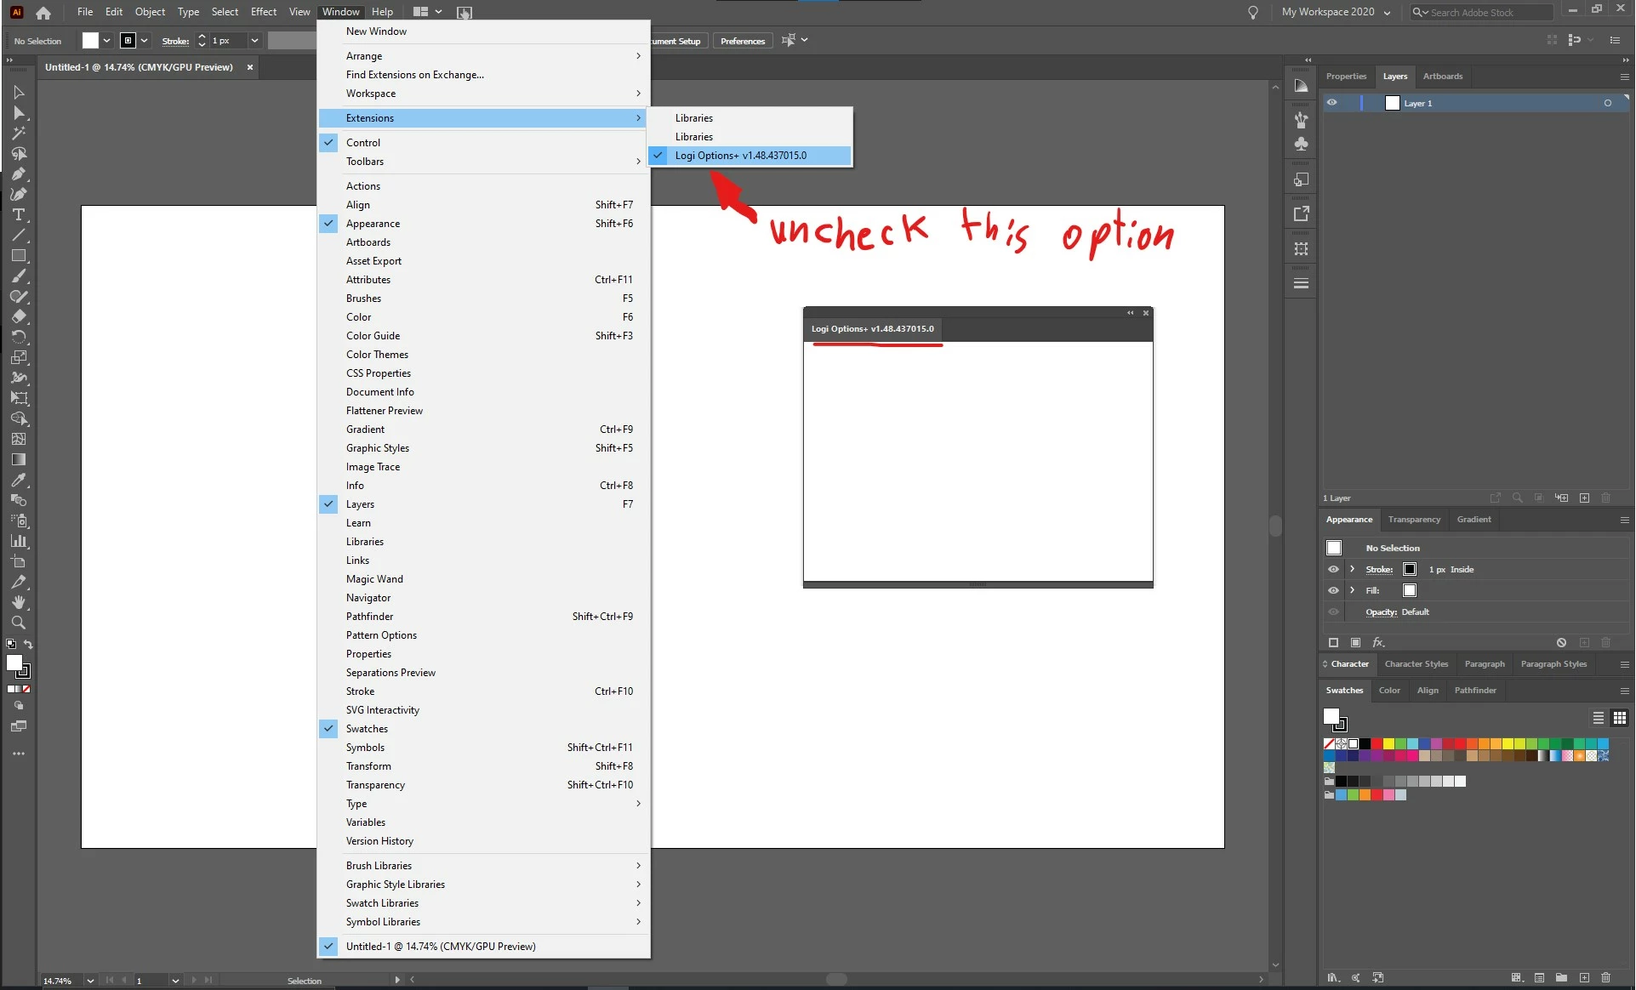The height and width of the screenshot is (990, 1636).
Task: Select the Hand tool
Action: tap(18, 602)
